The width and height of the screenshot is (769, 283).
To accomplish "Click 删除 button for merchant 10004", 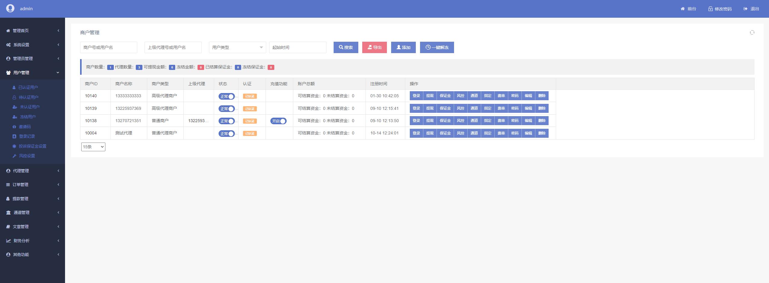I will coord(542,133).
